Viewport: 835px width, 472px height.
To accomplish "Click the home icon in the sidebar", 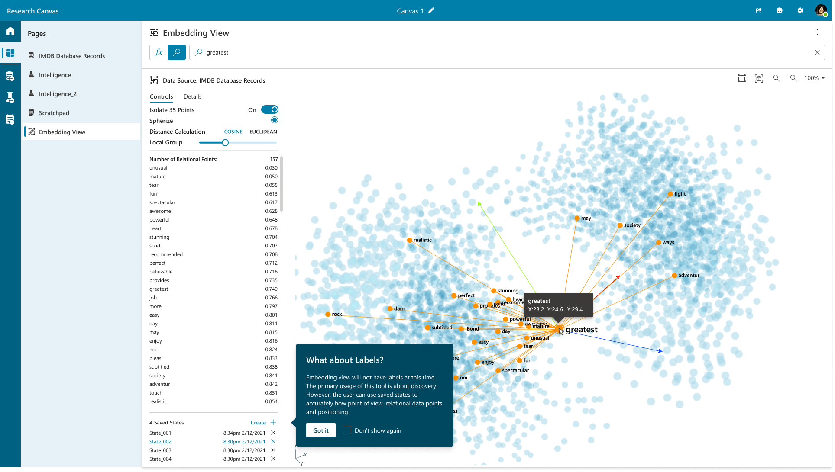I will pos(10,31).
